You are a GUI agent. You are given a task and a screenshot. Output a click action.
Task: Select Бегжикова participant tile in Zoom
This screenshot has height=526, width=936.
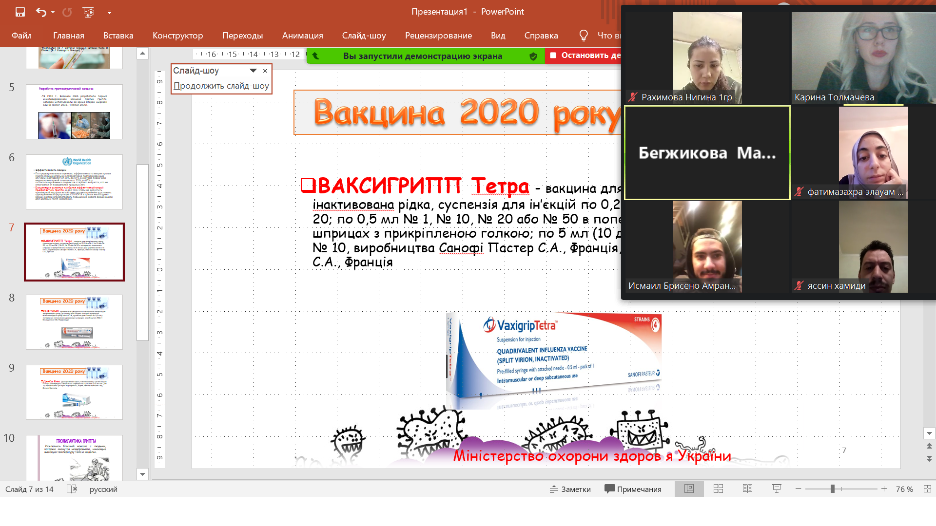pyautogui.click(x=707, y=152)
